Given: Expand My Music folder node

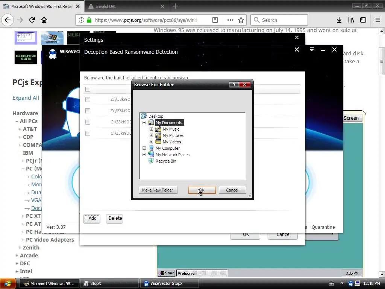Looking at the screenshot, I should coord(151,129).
